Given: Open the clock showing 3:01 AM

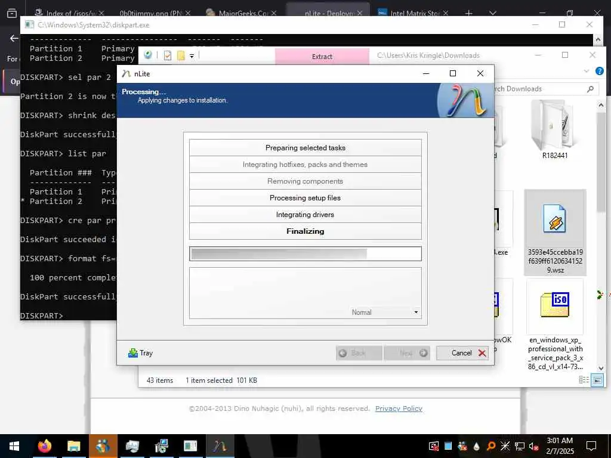Looking at the screenshot, I should [x=560, y=446].
